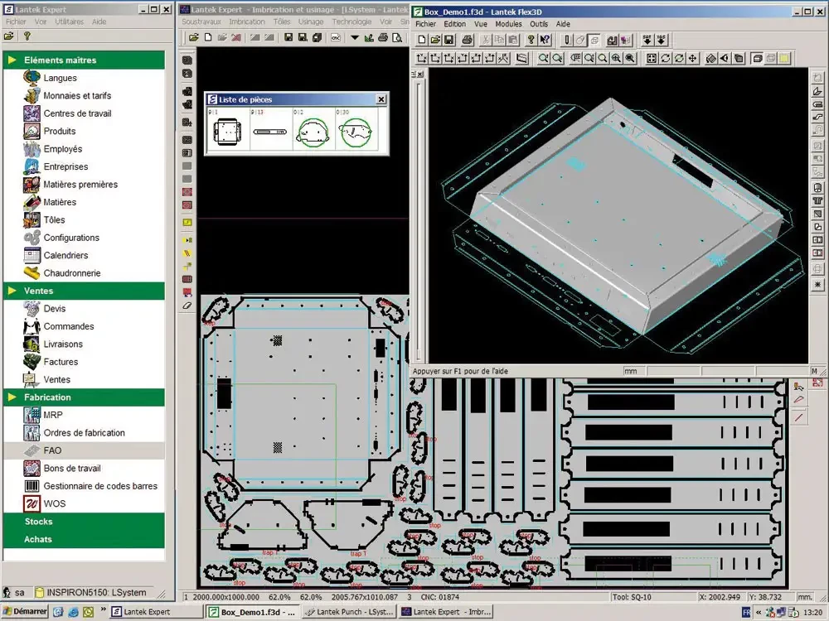Click the unfold-down arrow icon in Flex3D

(x=647, y=40)
